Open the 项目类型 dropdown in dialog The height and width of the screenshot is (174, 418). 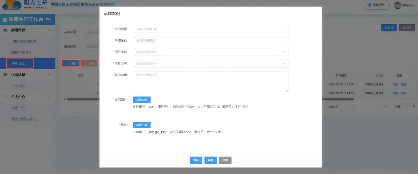tap(210, 52)
